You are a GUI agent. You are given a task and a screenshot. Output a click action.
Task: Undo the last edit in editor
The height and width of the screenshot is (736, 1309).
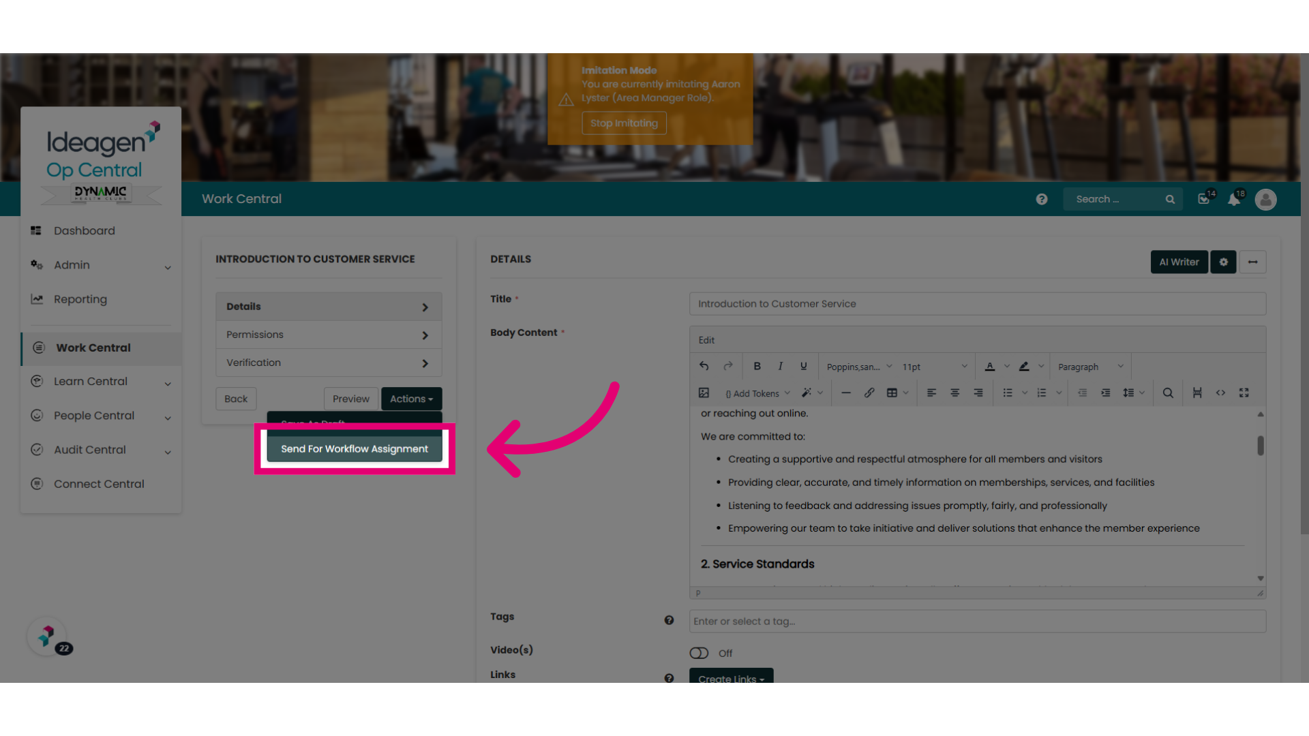(x=704, y=366)
